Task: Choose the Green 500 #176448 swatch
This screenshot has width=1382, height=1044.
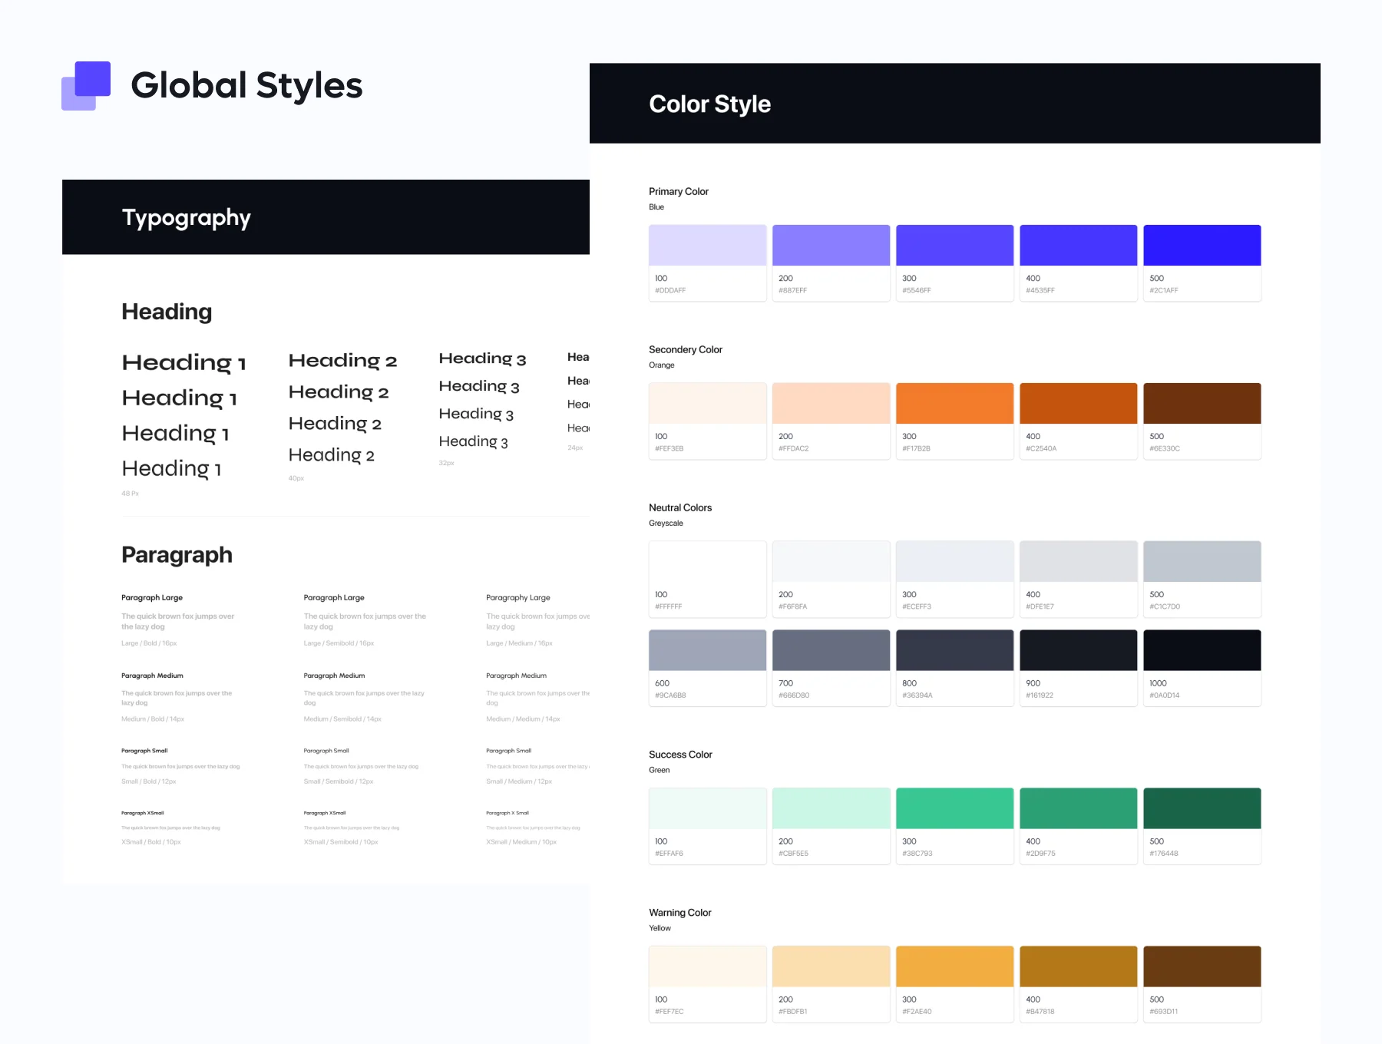Action: tap(1202, 826)
